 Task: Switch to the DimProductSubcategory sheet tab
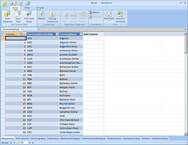click(94, 139)
